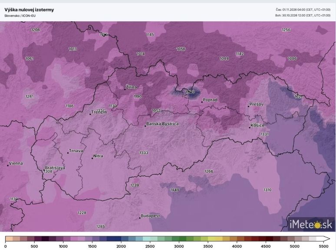Click the legend tick label 3500
The height and width of the screenshot is (251, 336).
[x=208, y=247]
